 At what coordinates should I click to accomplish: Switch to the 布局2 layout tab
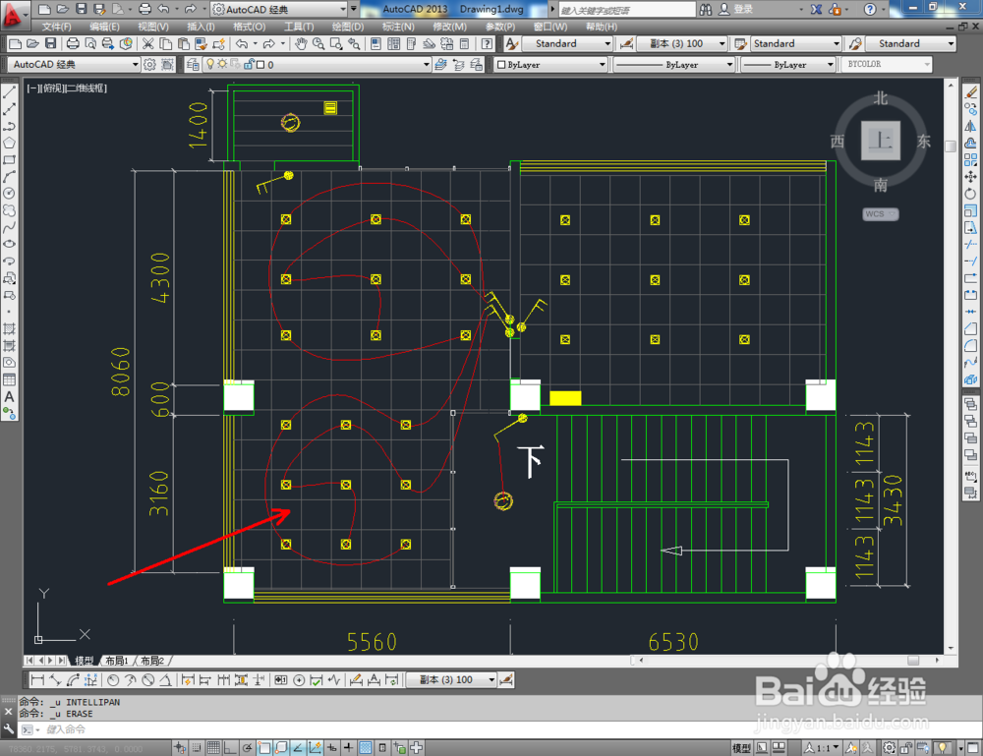151,661
